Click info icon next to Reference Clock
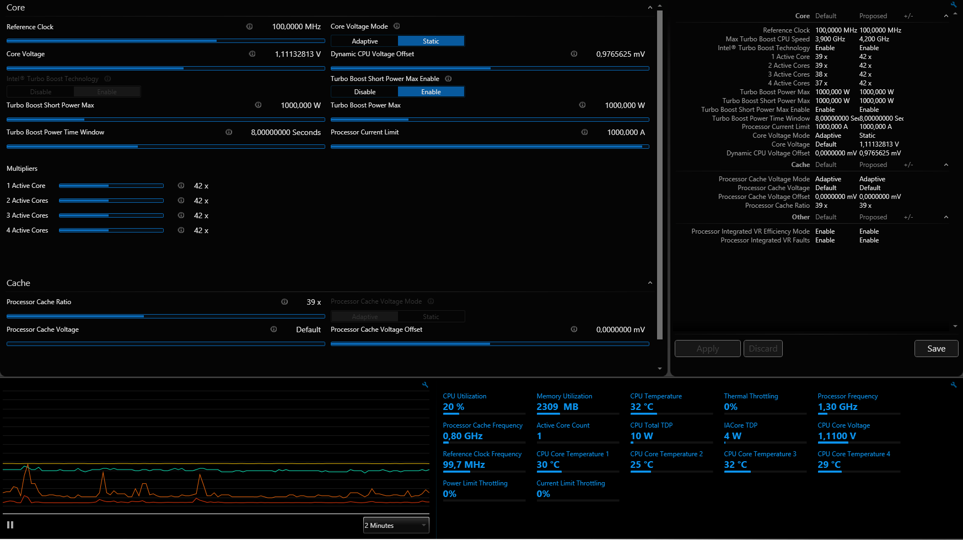This screenshot has height=540, width=963. click(x=249, y=26)
